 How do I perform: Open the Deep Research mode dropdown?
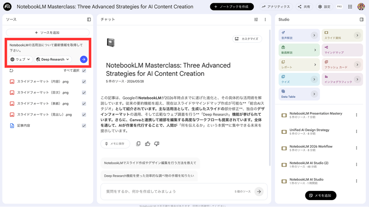tap(53, 59)
